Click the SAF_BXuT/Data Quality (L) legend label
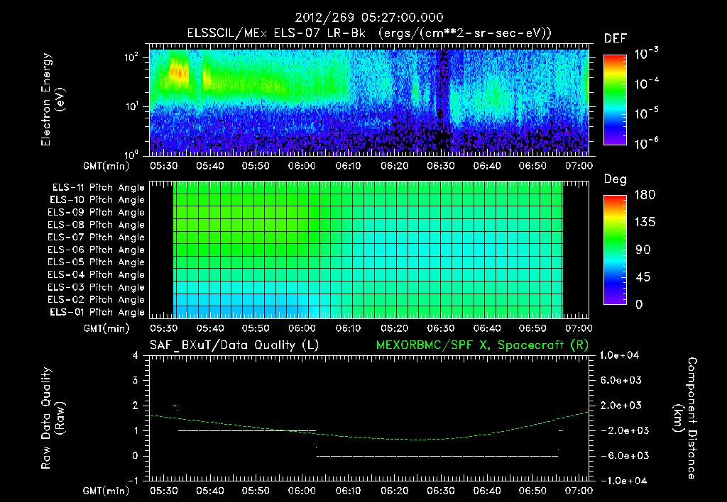This screenshot has width=727, height=502. point(234,345)
